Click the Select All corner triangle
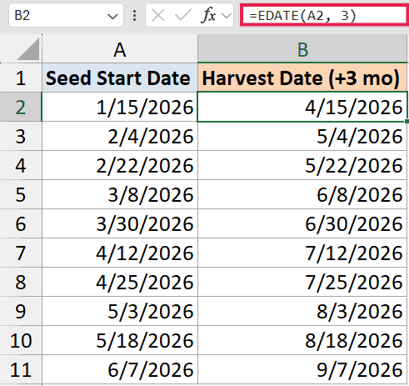The width and height of the screenshot is (409, 386). 28,49
